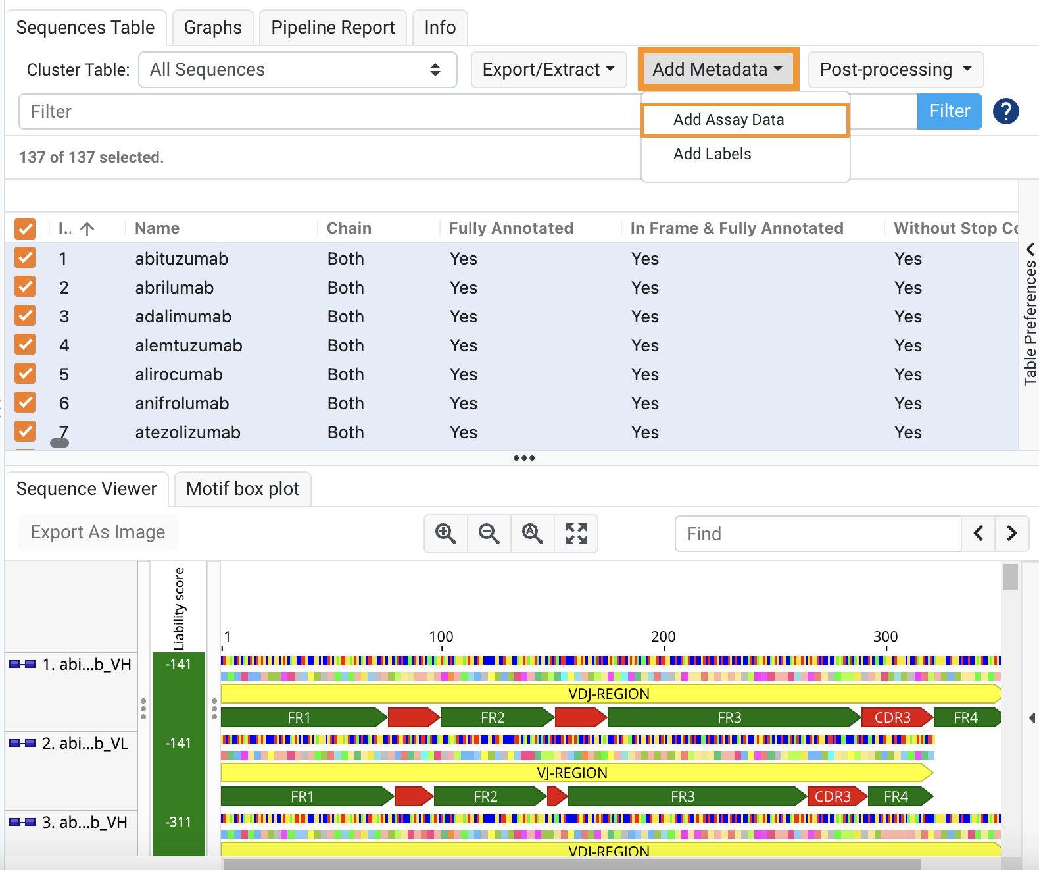Expand the Table Preferences side panel
The height and width of the screenshot is (870, 1039).
(1030, 315)
